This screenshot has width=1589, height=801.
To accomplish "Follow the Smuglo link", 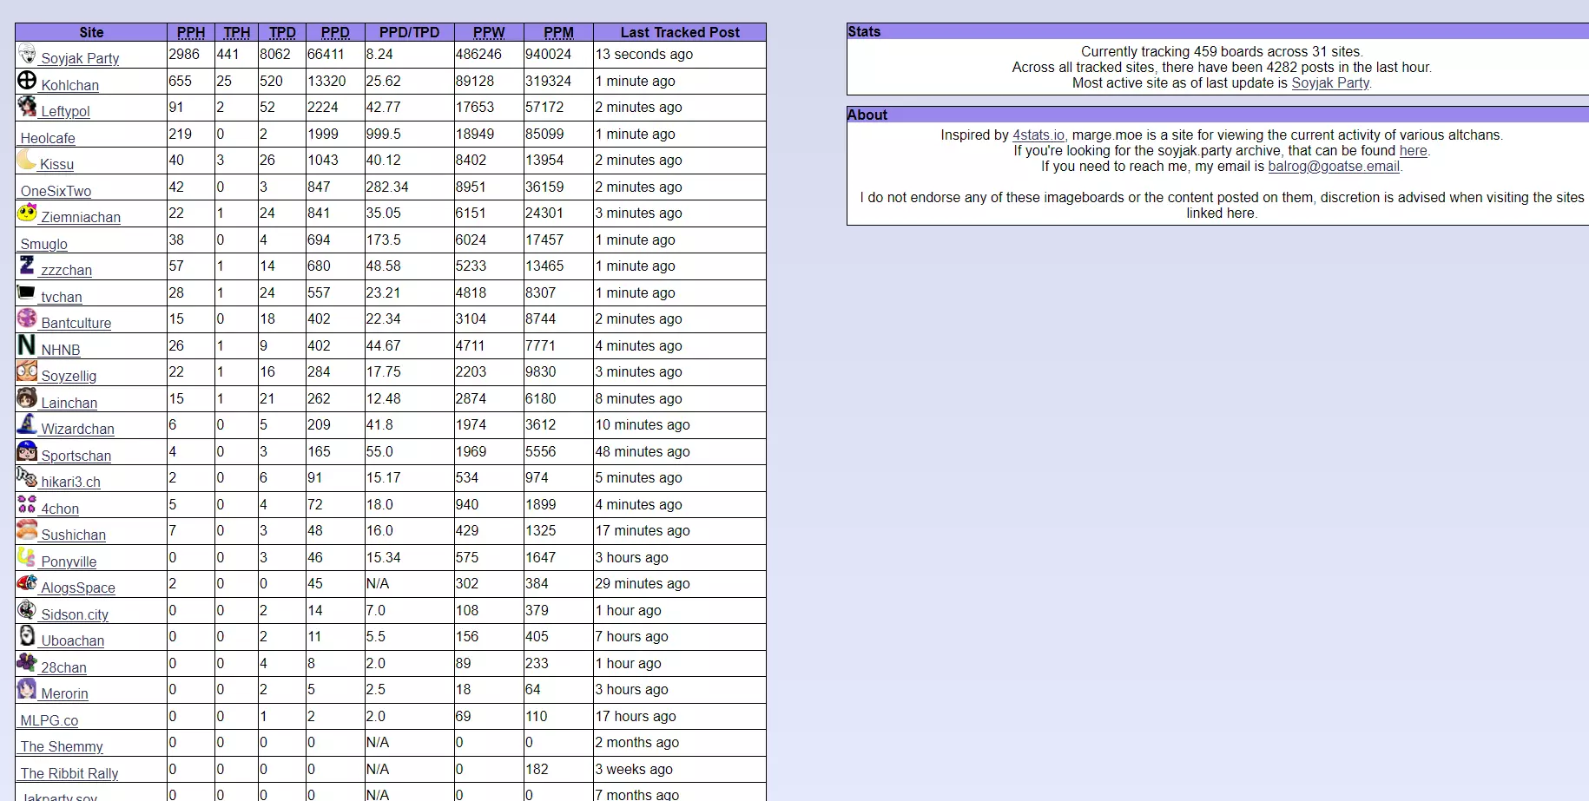I will [x=43, y=244].
